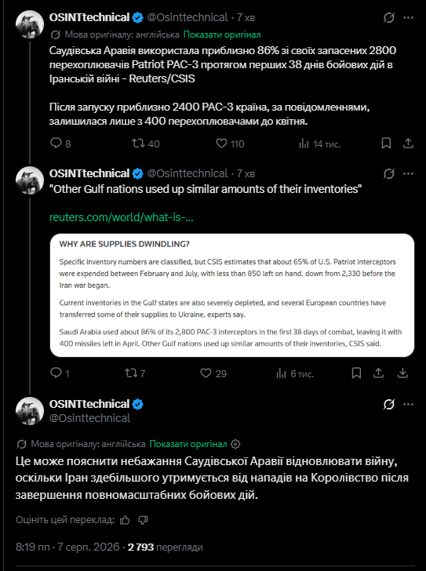Rate translation with thumbs up
The width and height of the screenshot is (426, 571).
(x=125, y=520)
